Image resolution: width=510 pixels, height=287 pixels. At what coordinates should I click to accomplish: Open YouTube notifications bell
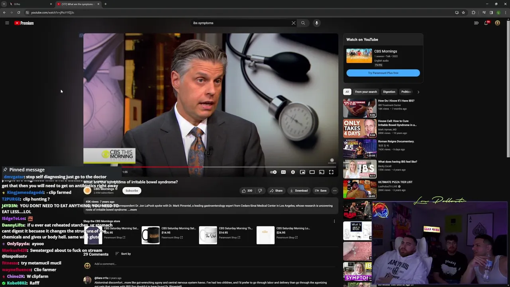(x=486, y=23)
